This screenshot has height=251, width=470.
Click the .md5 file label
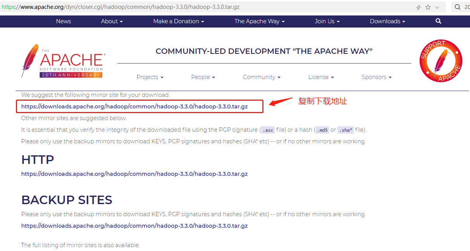[x=322, y=130]
